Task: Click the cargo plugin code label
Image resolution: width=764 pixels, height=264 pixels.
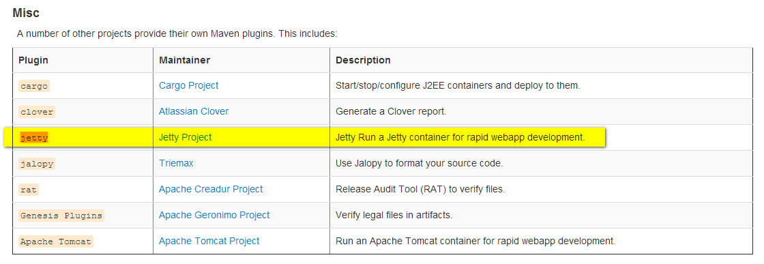Action: pos(34,86)
